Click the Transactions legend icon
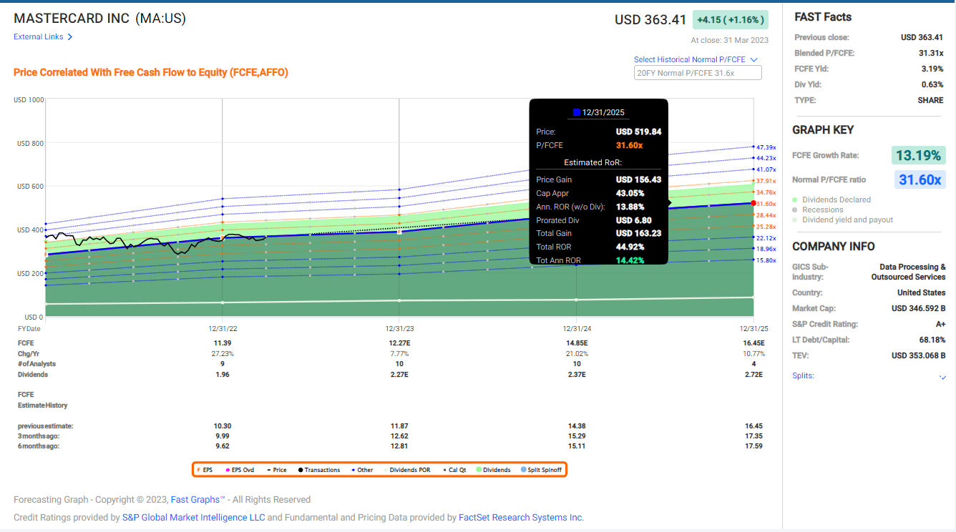 301,470
